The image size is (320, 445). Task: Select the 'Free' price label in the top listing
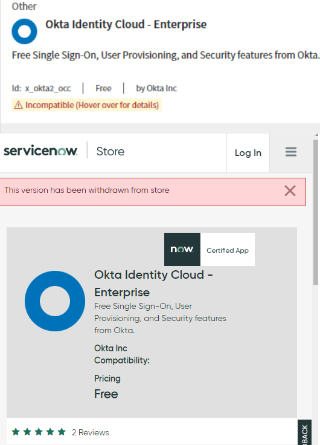click(103, 88)
